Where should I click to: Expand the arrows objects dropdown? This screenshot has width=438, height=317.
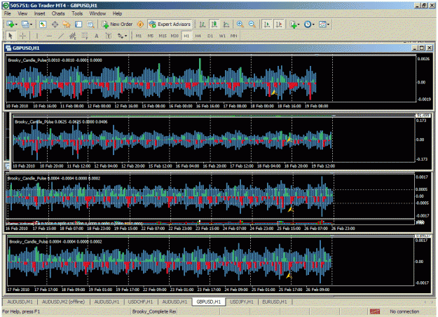pos(126,36)
